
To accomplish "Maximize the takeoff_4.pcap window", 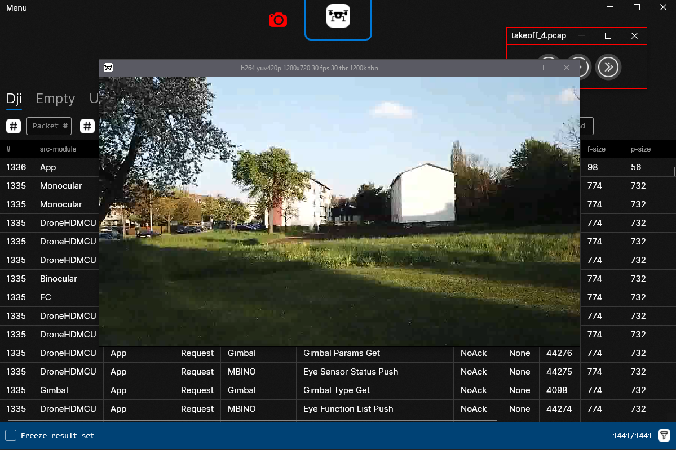I will click(x=608, y=35).
